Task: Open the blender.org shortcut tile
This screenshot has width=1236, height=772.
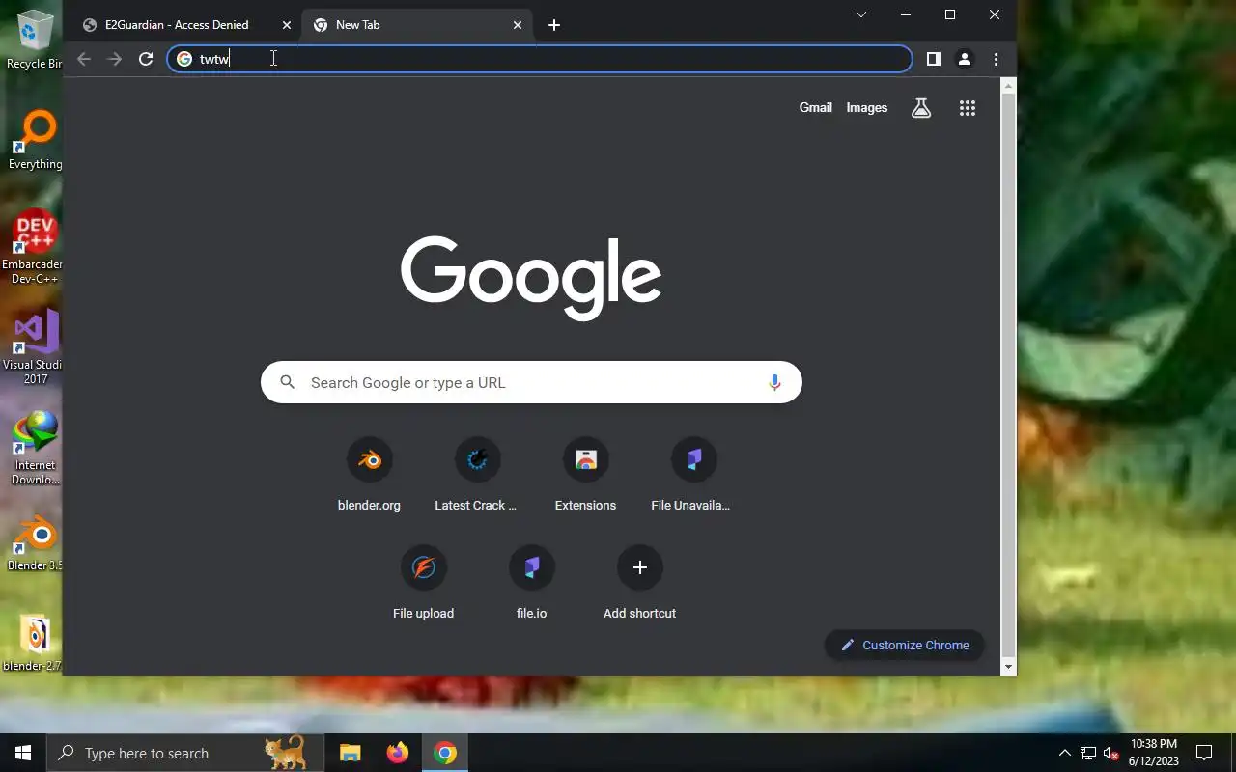Action: [369, 474]
